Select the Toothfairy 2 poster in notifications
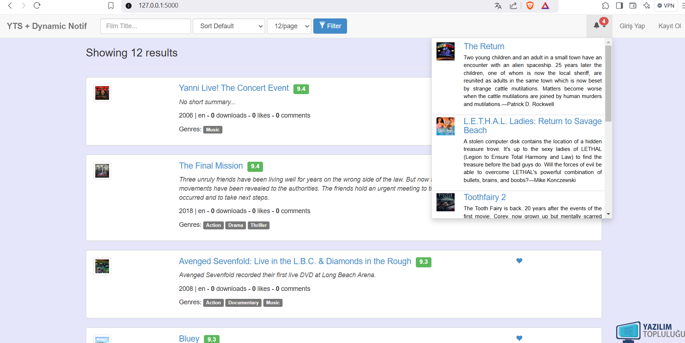 pyautogui.click(x=446, y=202)
